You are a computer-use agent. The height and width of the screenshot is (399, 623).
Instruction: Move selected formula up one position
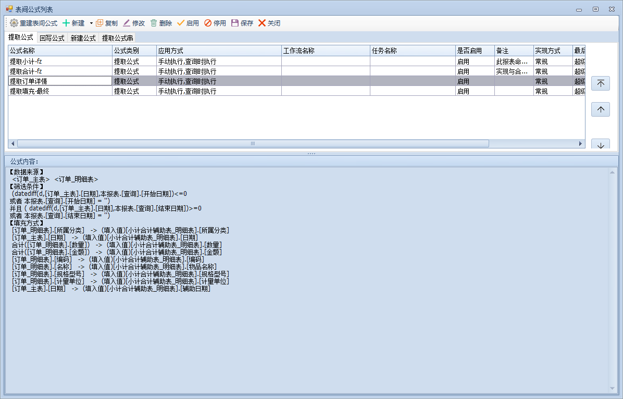[x=601, y=110]
